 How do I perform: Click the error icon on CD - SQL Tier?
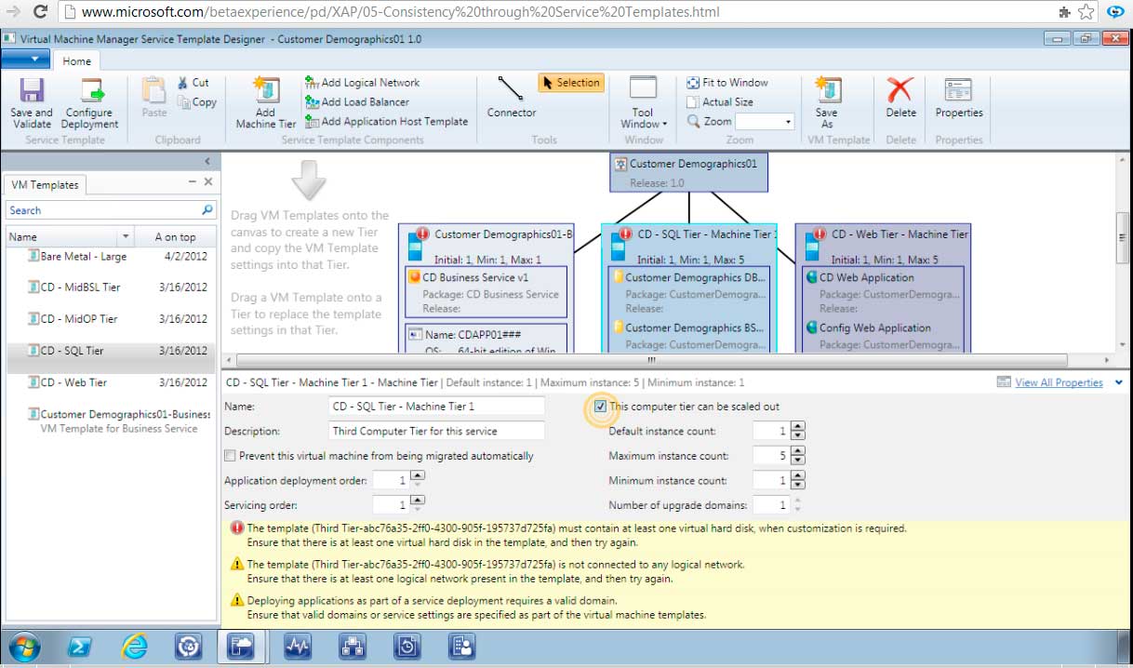tap(625, 234)
